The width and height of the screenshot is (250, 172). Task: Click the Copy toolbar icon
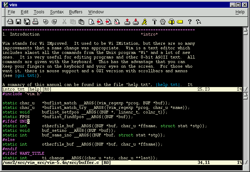(73, 22)
